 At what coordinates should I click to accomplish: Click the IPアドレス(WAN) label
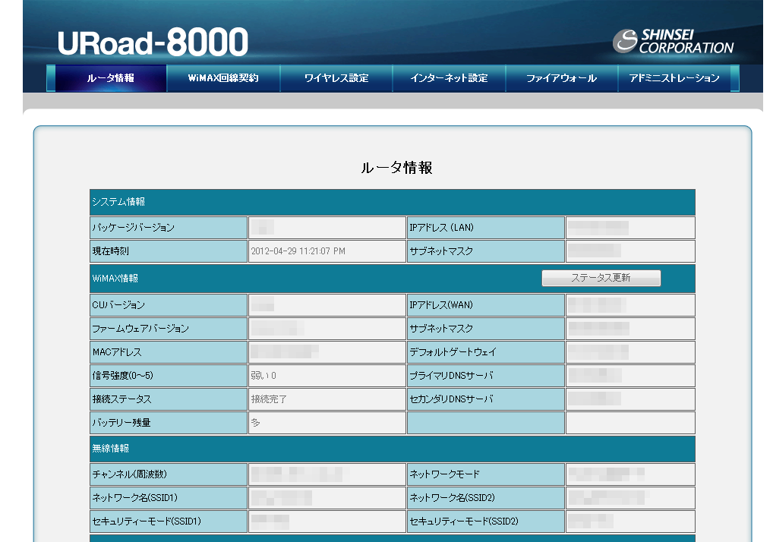440,305
